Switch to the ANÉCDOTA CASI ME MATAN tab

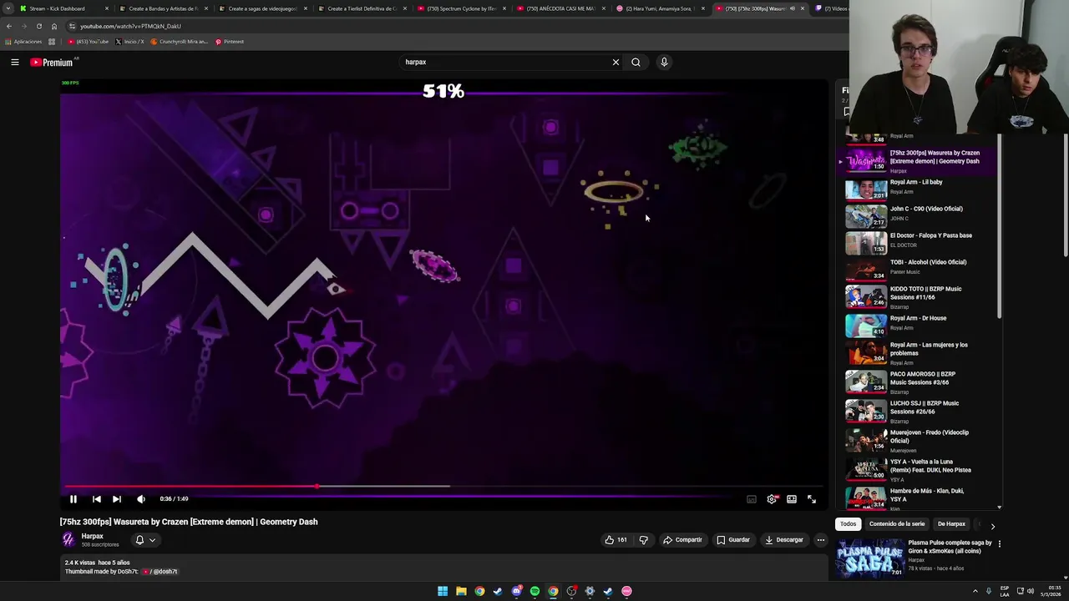(560, 8)
